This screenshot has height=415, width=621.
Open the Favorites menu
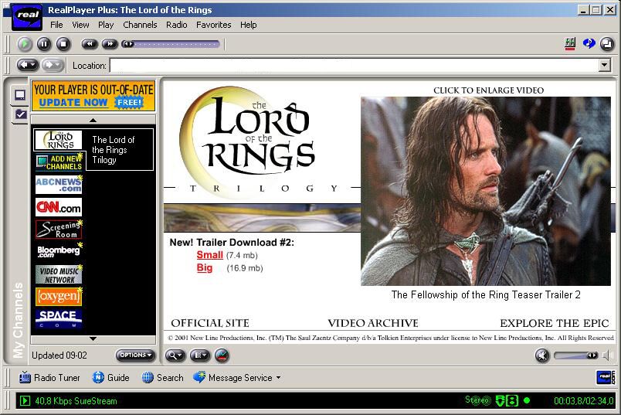coord(213,25)
